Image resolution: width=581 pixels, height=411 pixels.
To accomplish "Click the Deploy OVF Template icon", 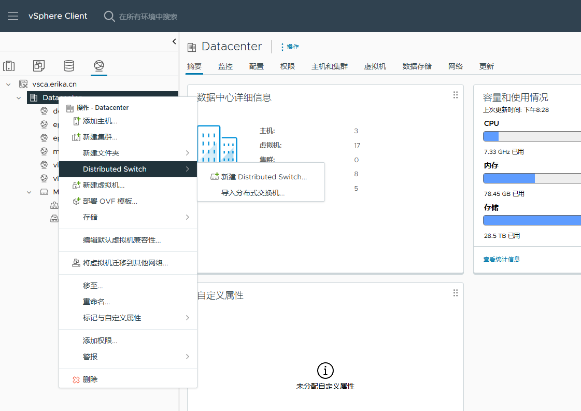I will pos(76,201).
